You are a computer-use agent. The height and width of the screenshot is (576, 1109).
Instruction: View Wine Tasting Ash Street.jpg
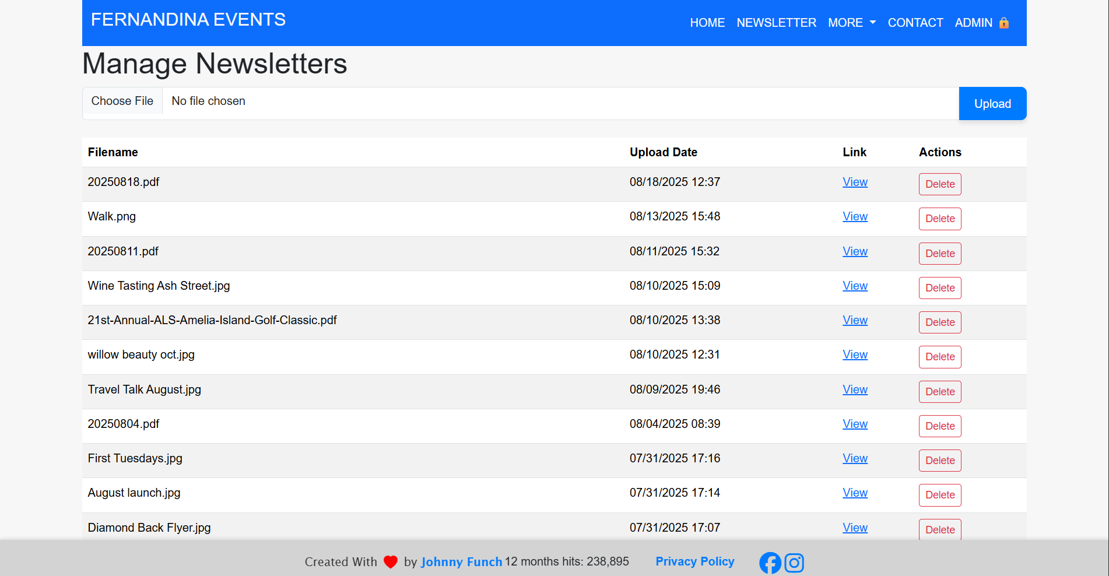(855, 286)
